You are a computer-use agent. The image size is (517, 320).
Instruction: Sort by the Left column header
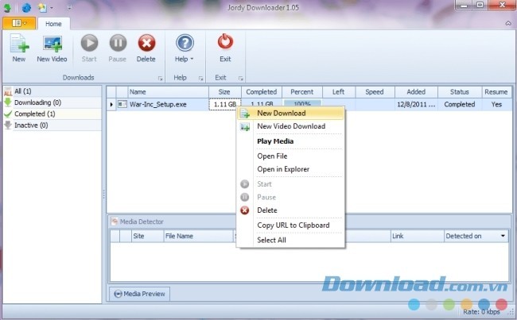click(339, 92)
